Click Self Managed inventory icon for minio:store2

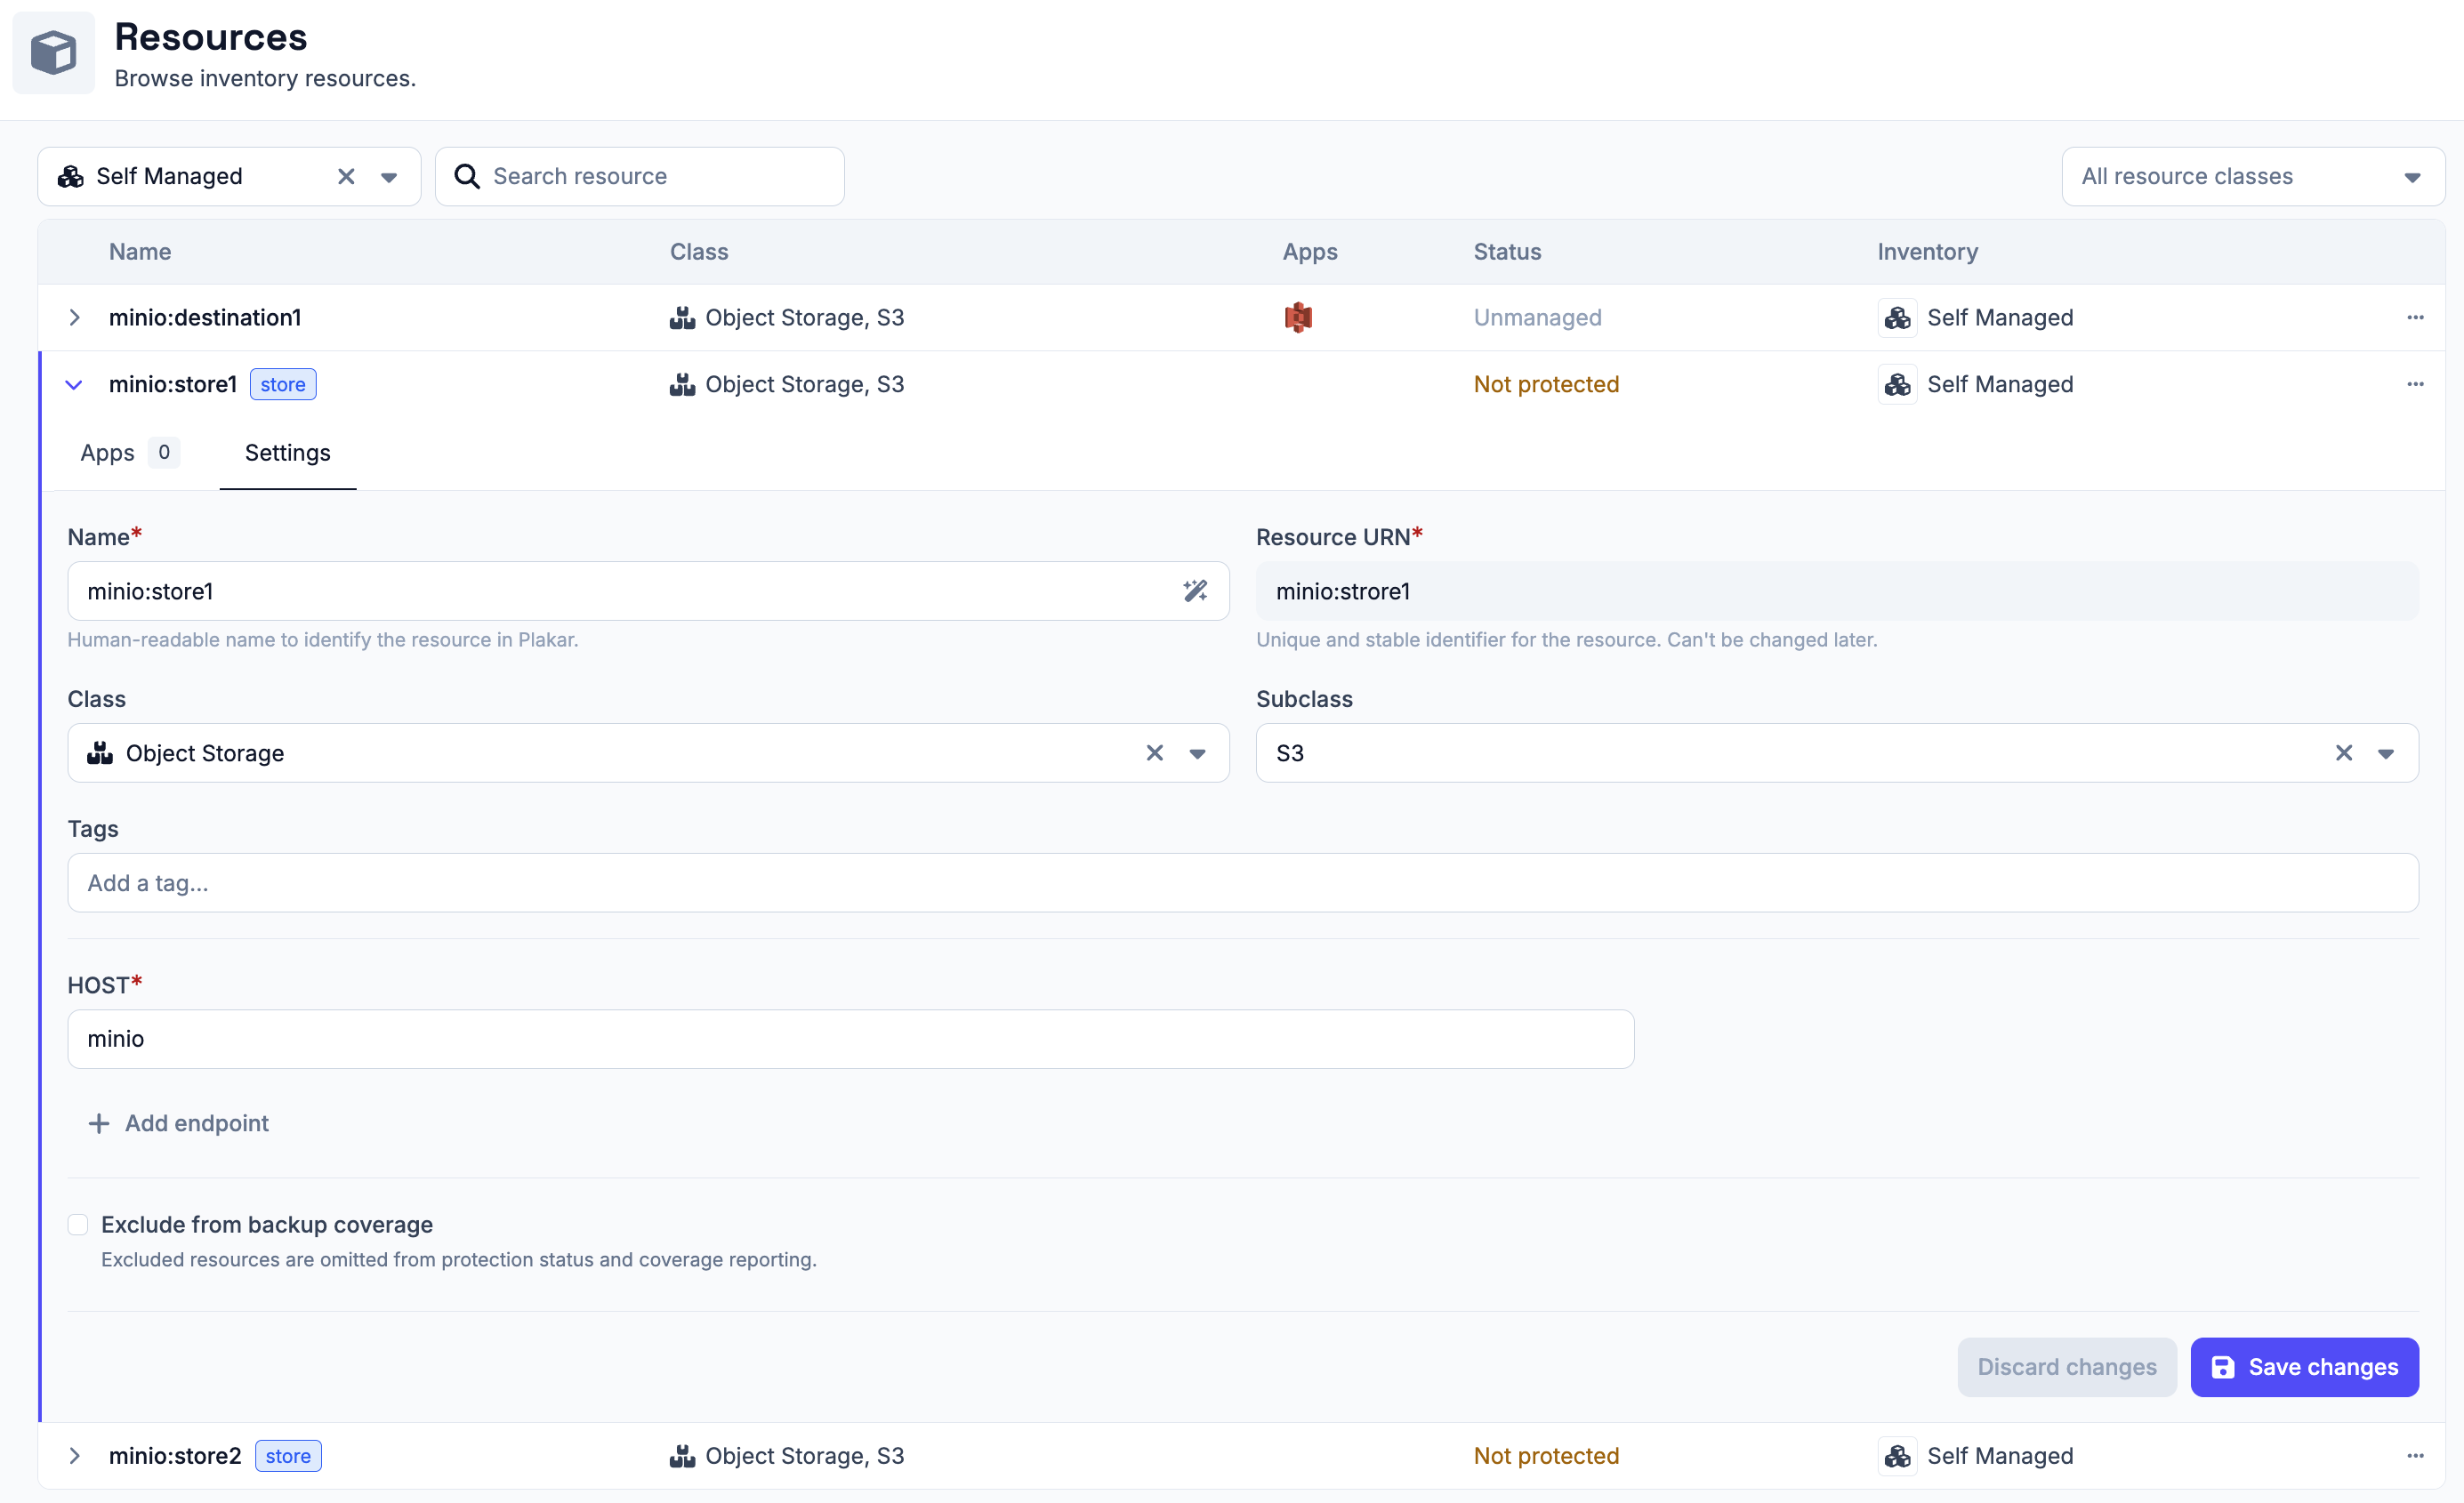pos(1897,1455)
